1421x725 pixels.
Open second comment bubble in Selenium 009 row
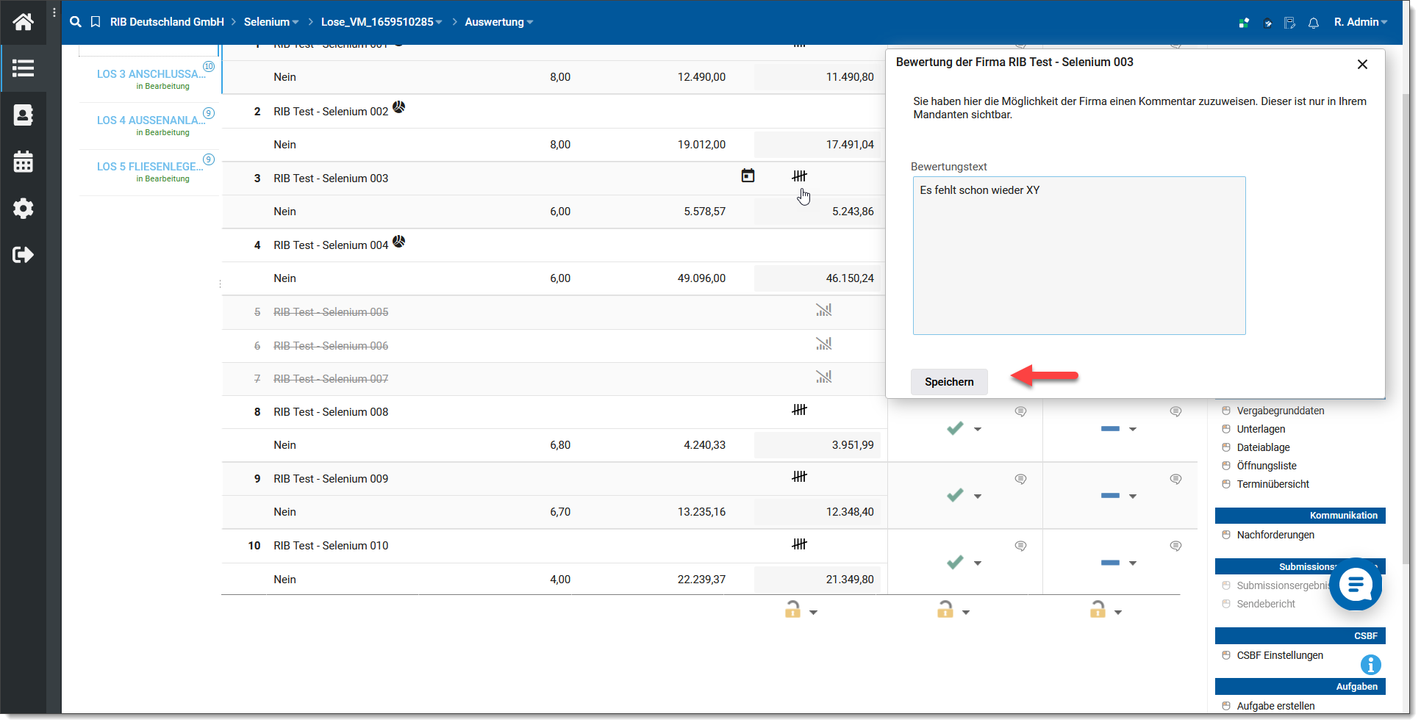point(1175,479)
